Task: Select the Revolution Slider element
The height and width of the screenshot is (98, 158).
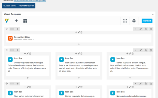Action: [79, 38]
